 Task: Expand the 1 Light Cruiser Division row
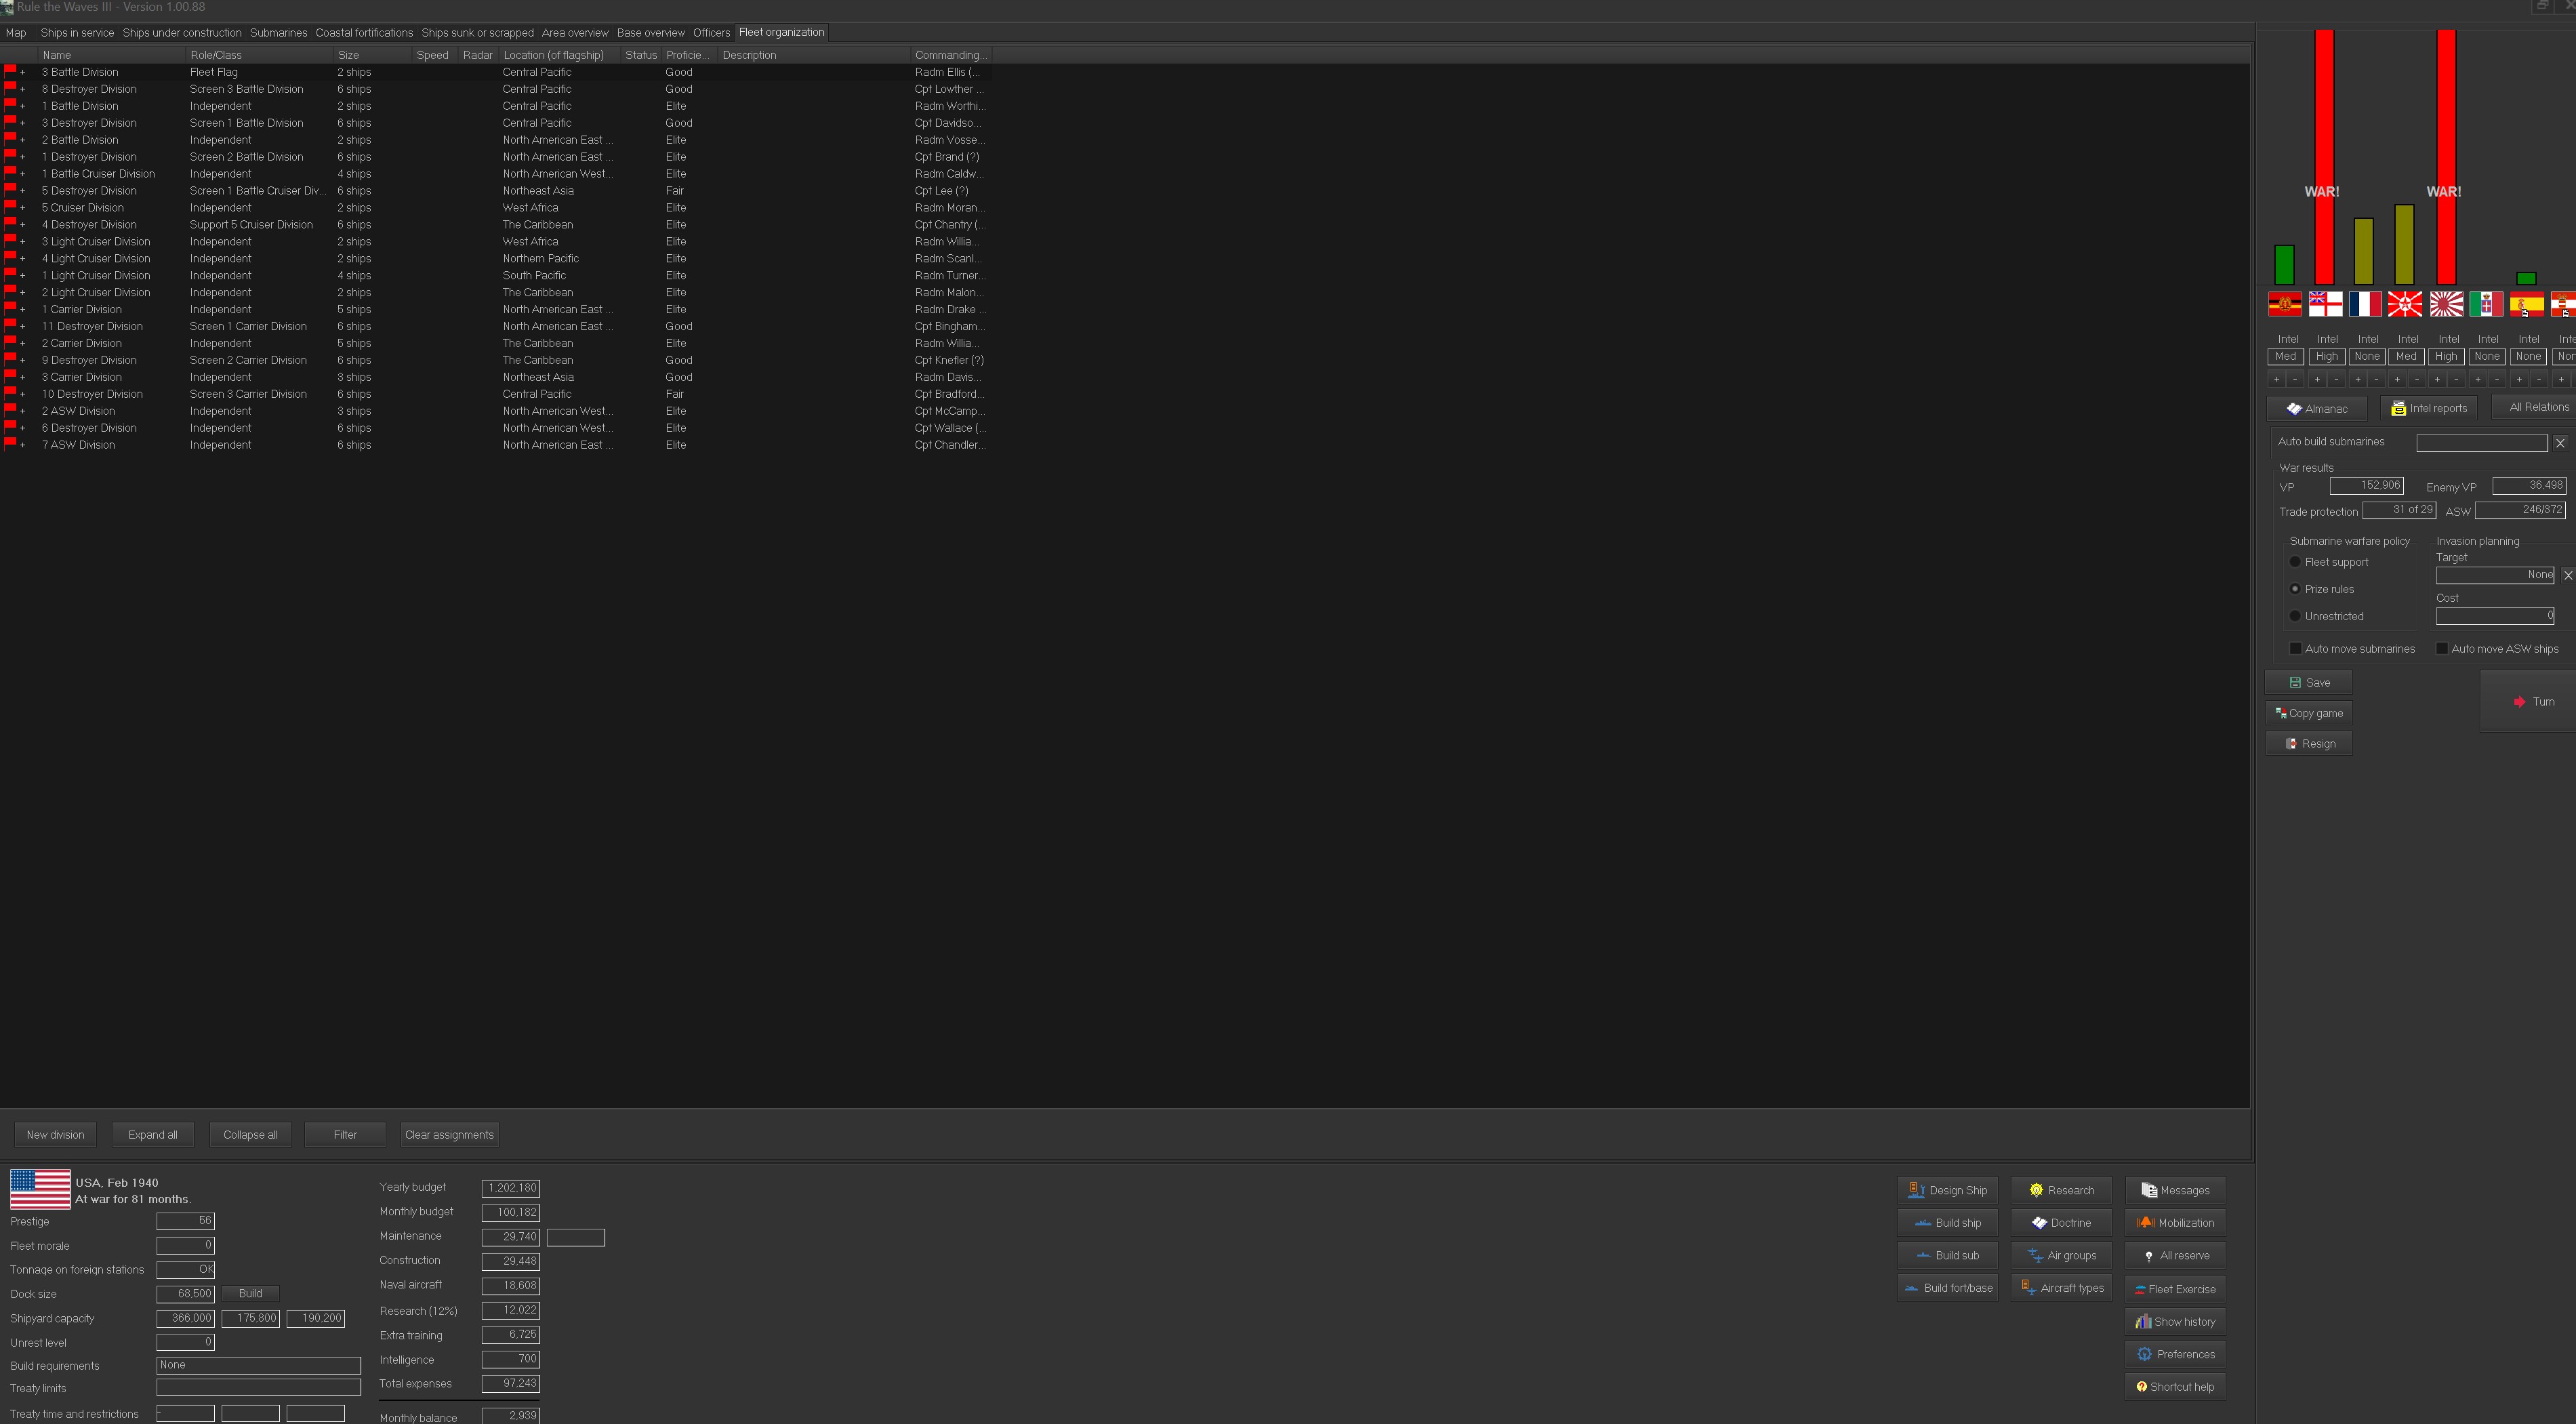coord(23,276)
